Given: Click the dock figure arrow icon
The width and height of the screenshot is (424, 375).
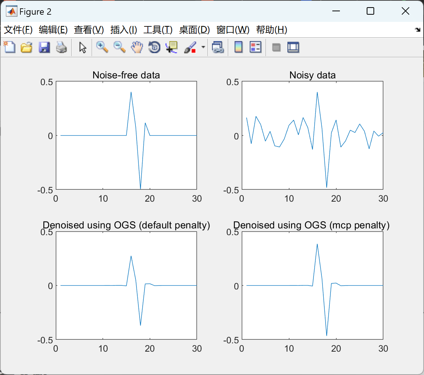Looking at the screenshot, I should [x=418, y=30].
